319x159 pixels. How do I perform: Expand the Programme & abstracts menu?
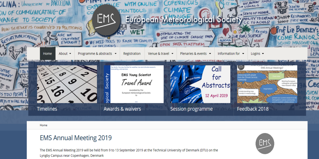pos(97,53)
